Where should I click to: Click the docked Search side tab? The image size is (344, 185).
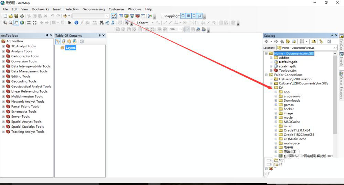pos(341,59)
